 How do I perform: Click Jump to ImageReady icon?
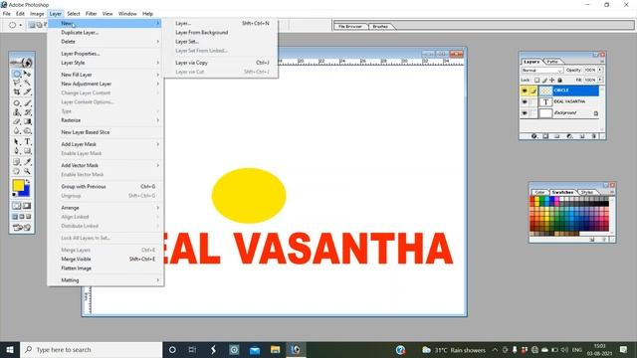22,228
